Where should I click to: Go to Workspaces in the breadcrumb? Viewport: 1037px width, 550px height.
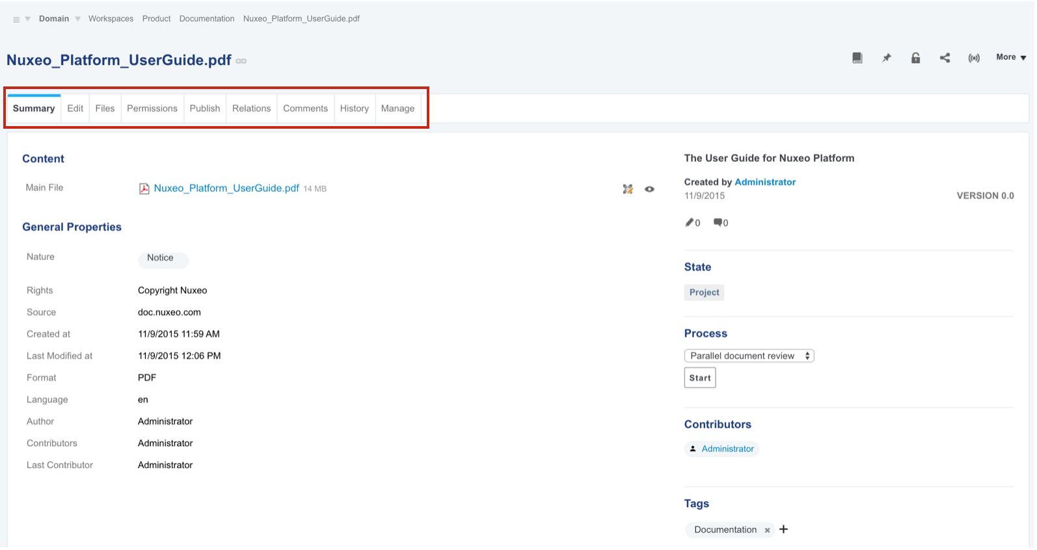111,19
